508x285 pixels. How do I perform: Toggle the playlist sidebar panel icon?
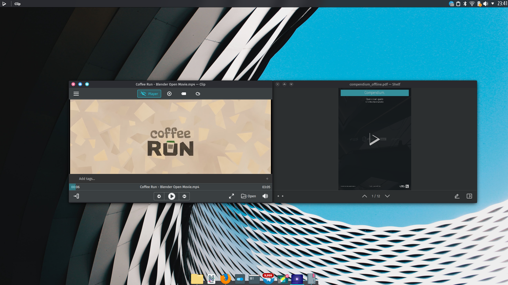point(76,196)
